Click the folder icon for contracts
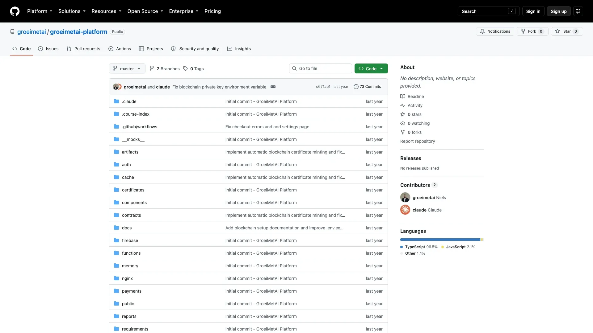 116,215
